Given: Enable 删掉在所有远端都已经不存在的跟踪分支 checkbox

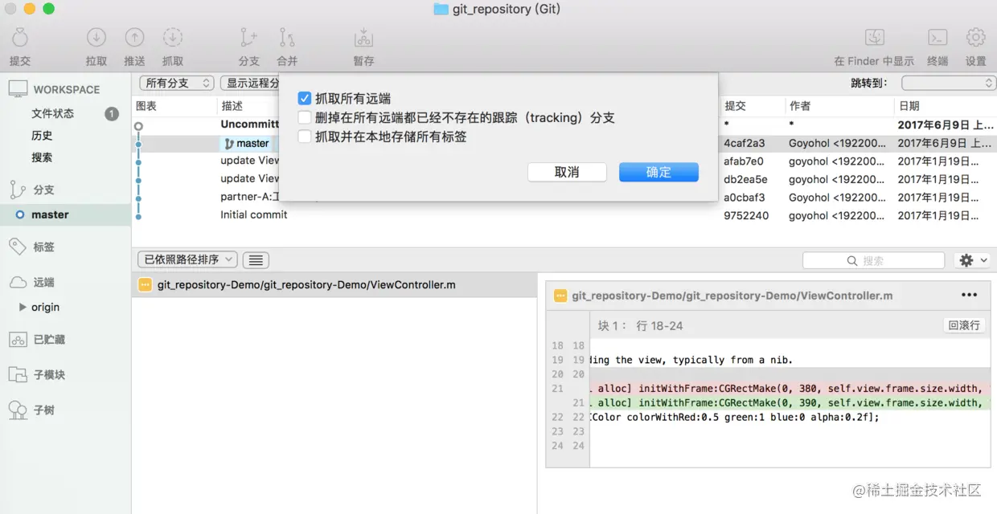Looking at the screenshot, I should (x=304, y=117).
